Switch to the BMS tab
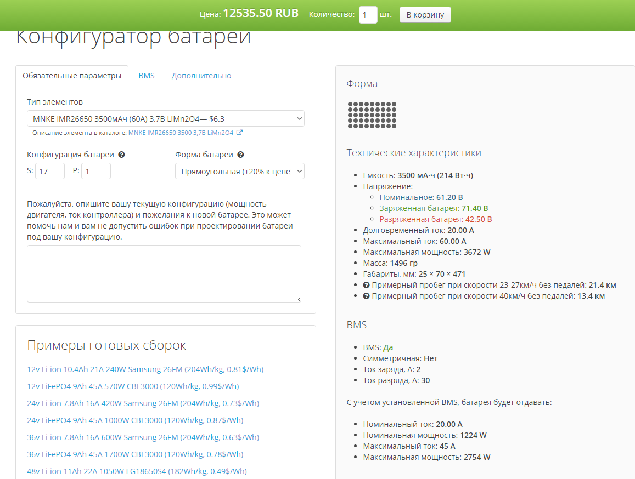635x479 pixels. click(x=147, y=76)
